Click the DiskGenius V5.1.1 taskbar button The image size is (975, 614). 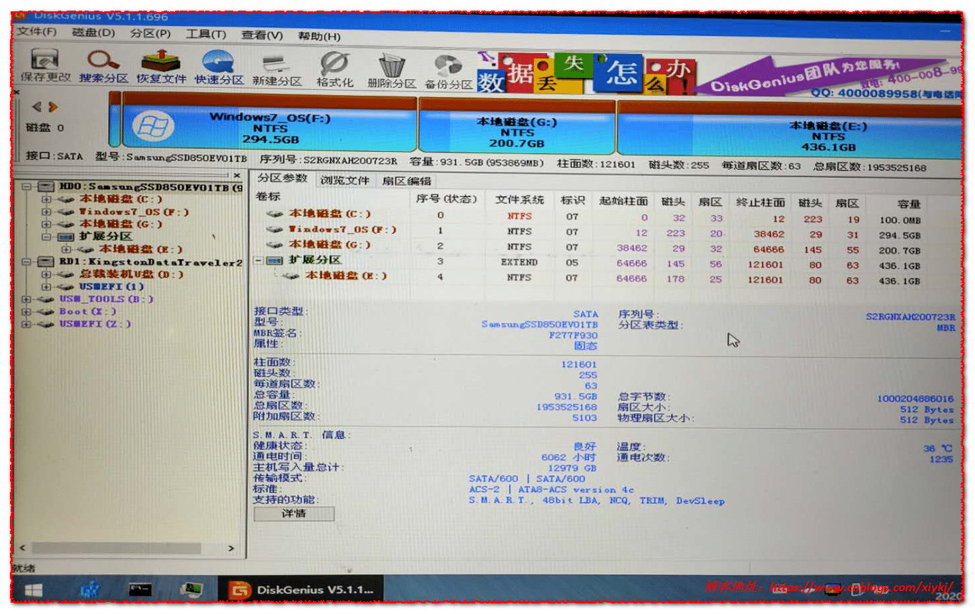(x=301, y=590)
